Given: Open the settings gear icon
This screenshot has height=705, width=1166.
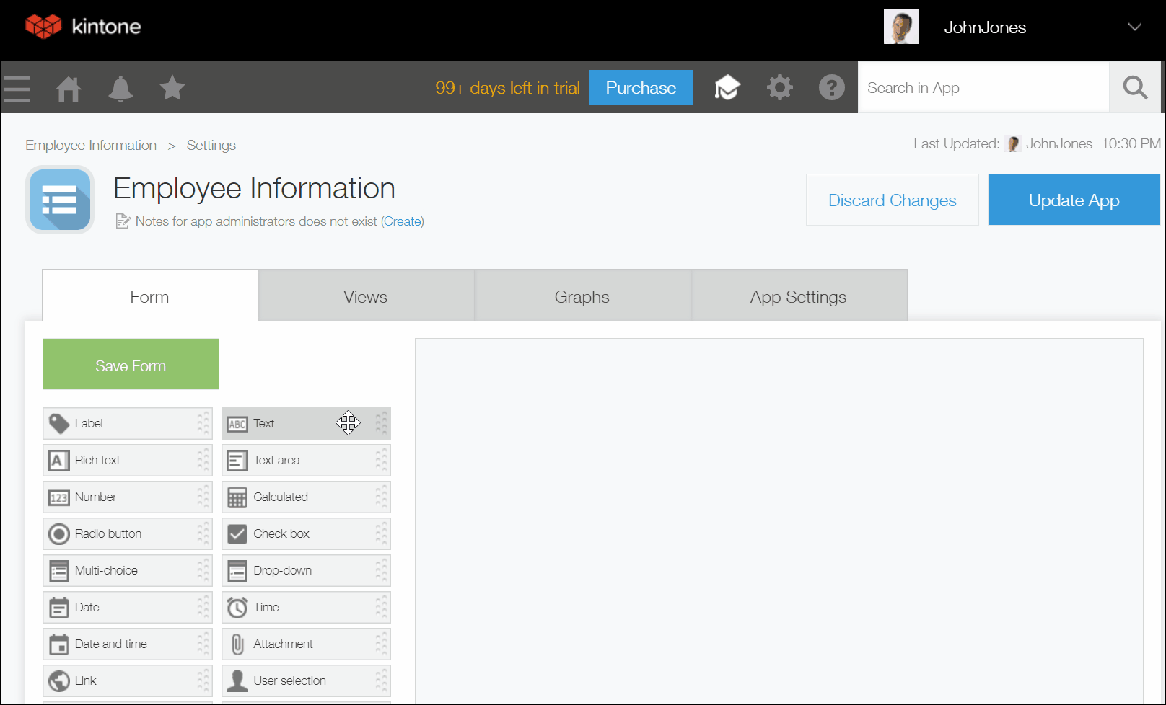Looking at the screenshot, I should pyautogui.click(x=779, y=88).
